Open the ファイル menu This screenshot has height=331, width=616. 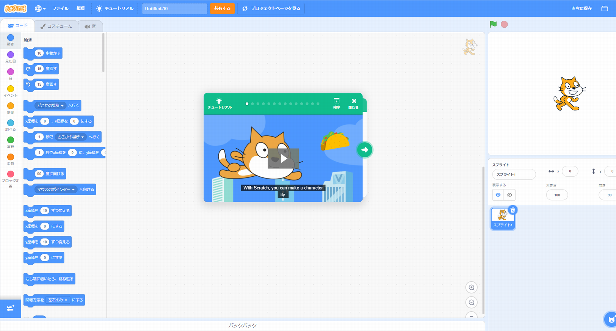point(60,8)
